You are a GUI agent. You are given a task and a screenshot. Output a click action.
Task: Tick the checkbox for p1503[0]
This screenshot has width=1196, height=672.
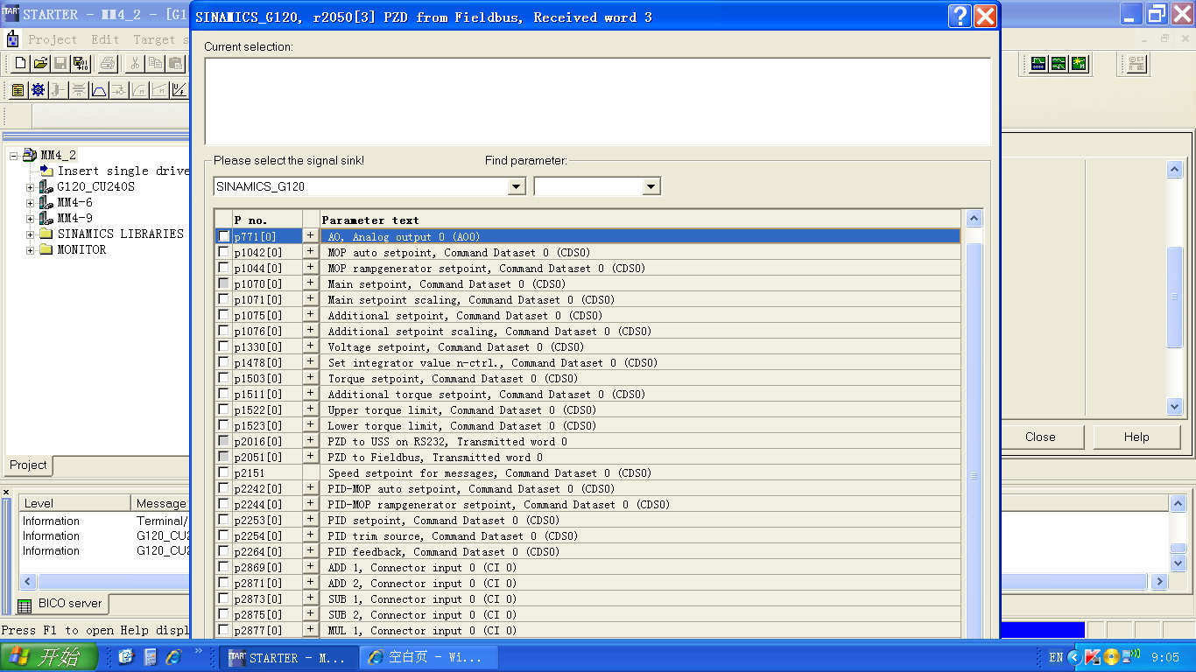pyautogui.click(x=224, y=378)
